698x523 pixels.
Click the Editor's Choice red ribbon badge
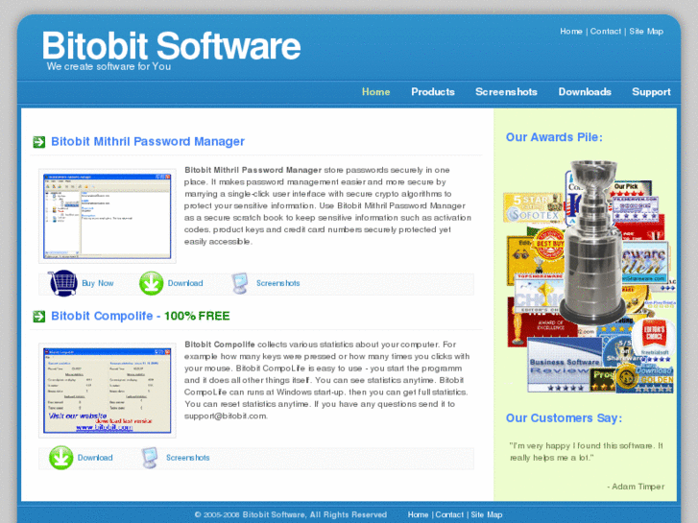coord(654,333)
